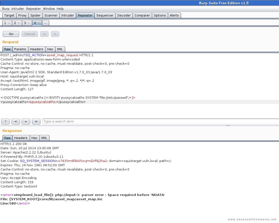279x223 pixels.
Task: Click the Set-Cookie SQ_SYSTEM_SESSION line
Action: click(86, 161)
